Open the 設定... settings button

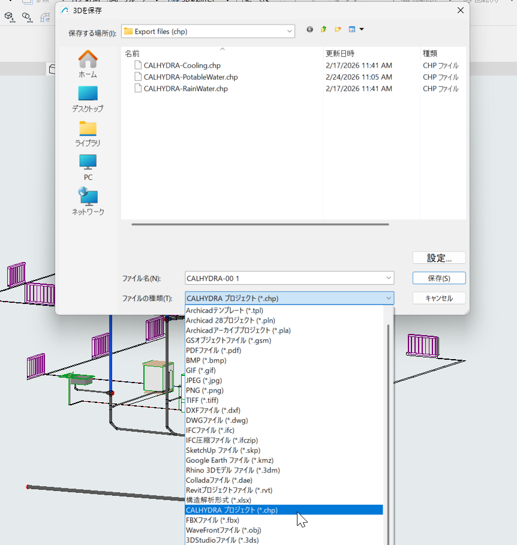click(439, 258)
